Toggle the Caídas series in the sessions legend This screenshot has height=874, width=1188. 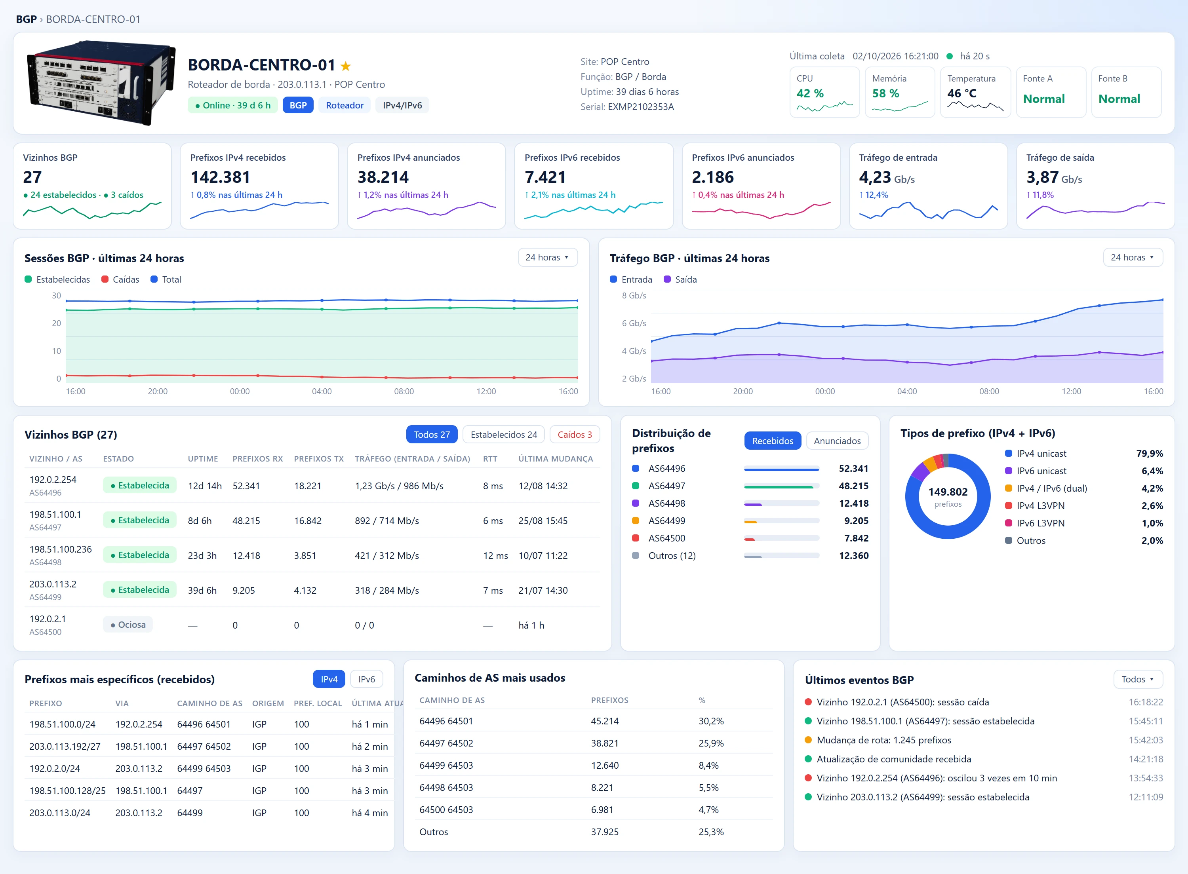click(120, 279)
